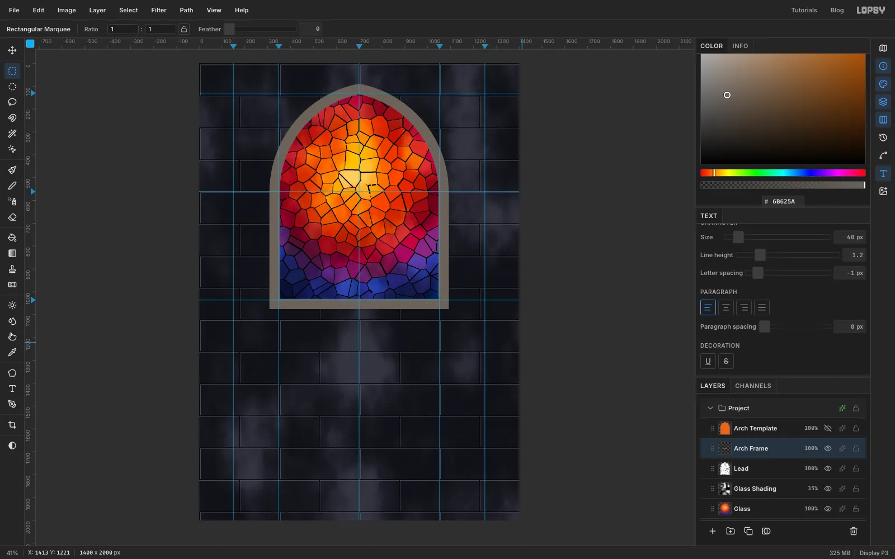Show the hidden Arch Template layer
This screenshot has width=895, height=559.
click(828, 428)
